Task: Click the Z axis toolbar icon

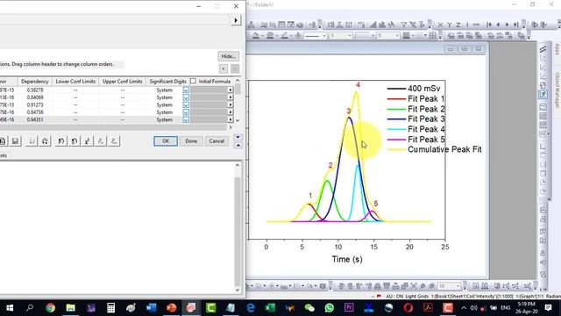Action: click(458, 25)
